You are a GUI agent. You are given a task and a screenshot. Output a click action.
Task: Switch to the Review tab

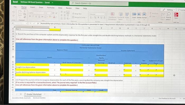click(x=69, y=8)
